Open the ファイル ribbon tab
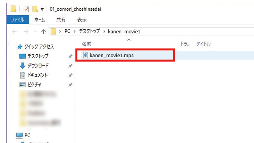Viewport: 254px width, 143px height. (17, 19)
